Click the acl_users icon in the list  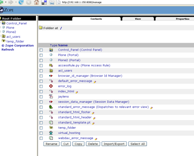click(x=51, y=71)
